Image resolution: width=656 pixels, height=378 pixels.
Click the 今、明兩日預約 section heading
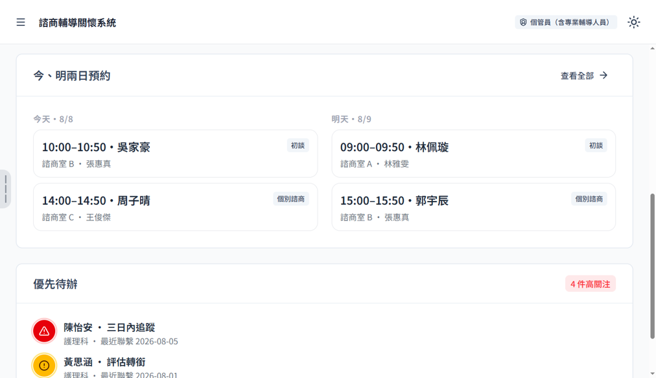pyautogui.click(x=72, y=76)
